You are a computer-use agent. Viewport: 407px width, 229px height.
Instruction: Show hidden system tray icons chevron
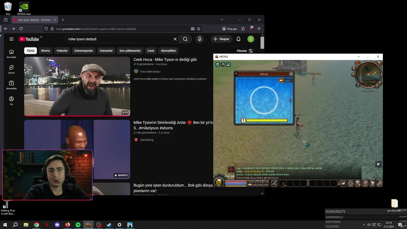tap(364, 225)
